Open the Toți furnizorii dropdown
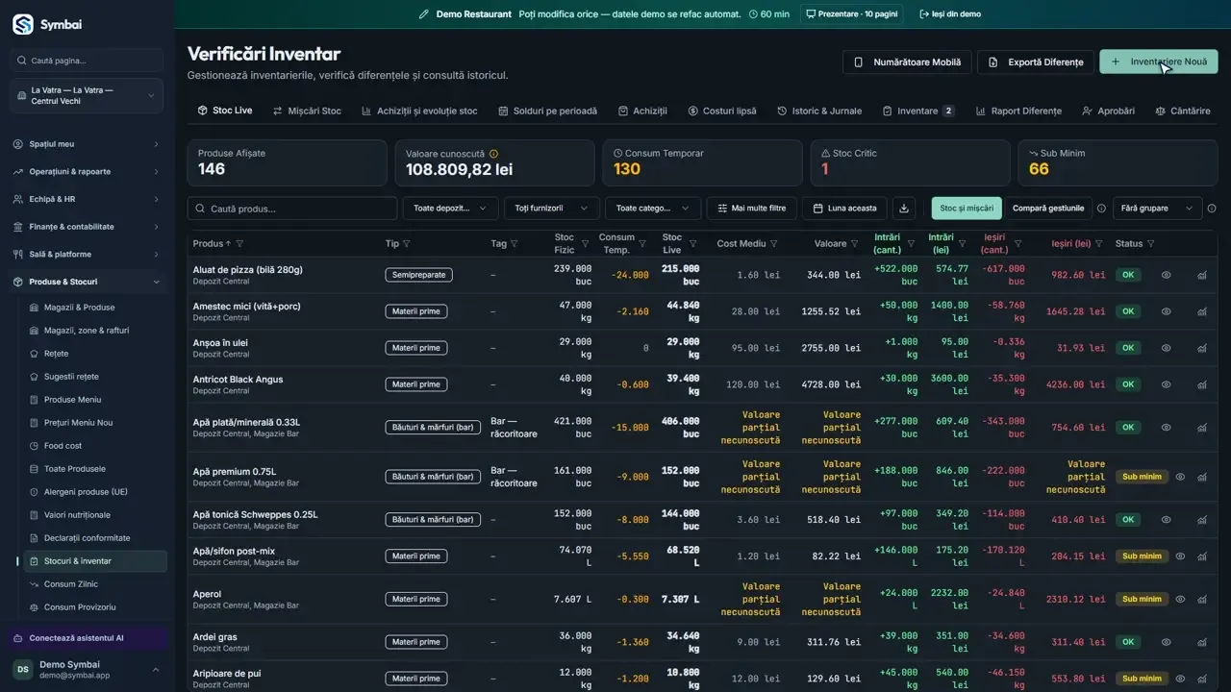The image size is (1231, 692). (x=552, y=209)
